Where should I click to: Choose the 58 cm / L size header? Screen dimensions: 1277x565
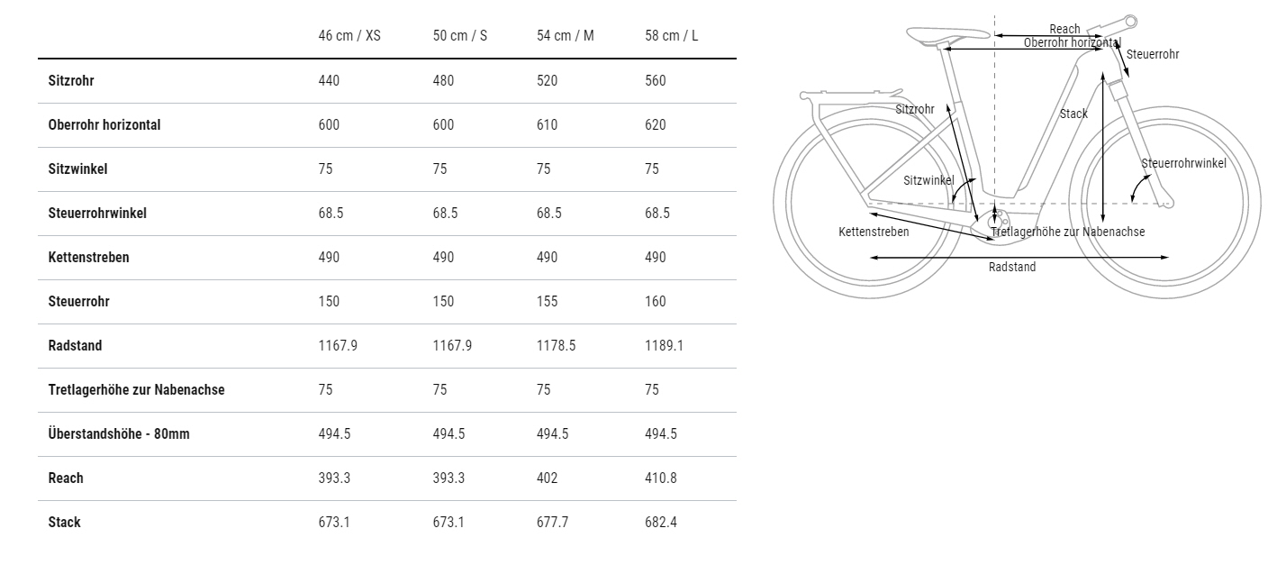pyautogui.click(x=672, y=36)
